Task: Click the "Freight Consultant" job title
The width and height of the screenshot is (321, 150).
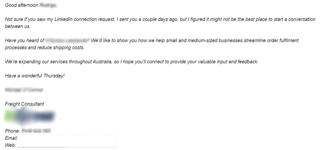Action: 24,104
